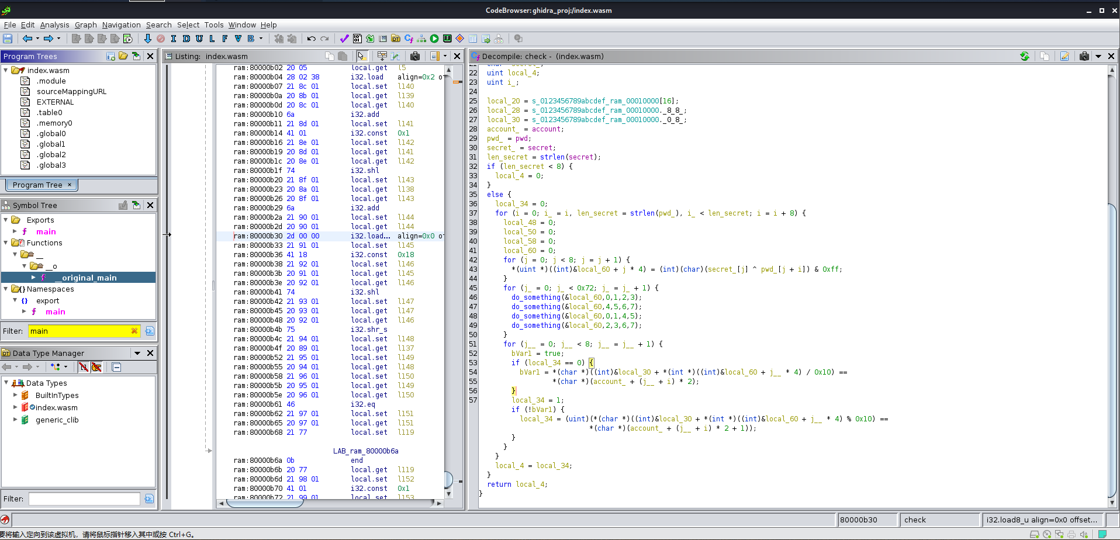Jump to next Label 'L' icon

[212, 39]
